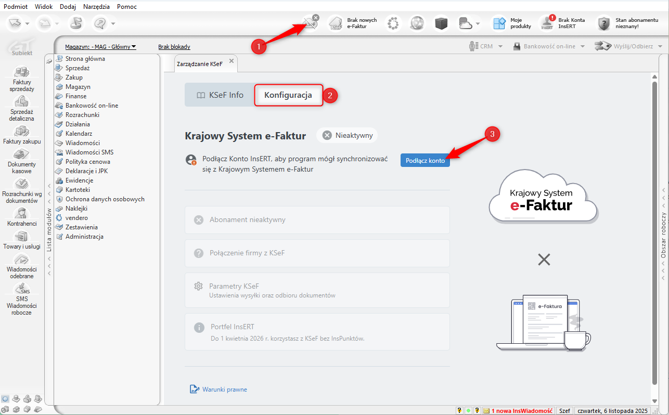Click the flag on pedestal toolbar icon
The width and height of the screenshot is (669, 415).
tap(76, 23)
